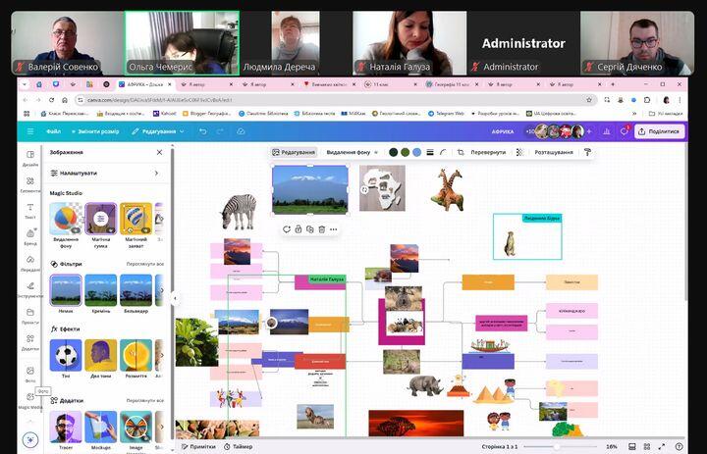Viewport: 707px width, 454px height.
Task: Apply the Кремінь filter thumbnail
Action: pyautogui.click(x=100, y=290)
